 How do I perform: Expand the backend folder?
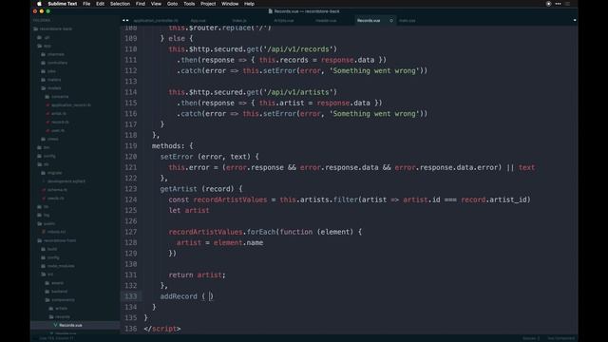[56, 292]
